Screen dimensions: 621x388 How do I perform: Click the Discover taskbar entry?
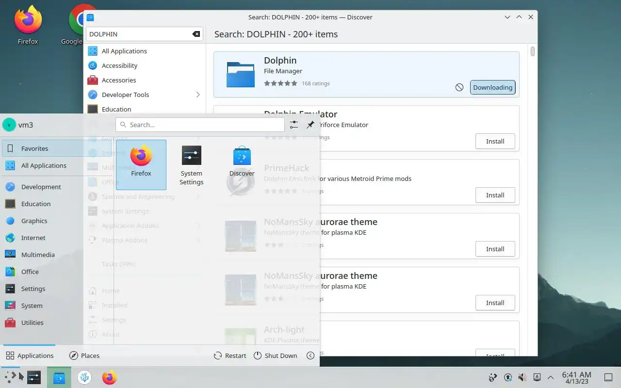[x=59, y=377]
